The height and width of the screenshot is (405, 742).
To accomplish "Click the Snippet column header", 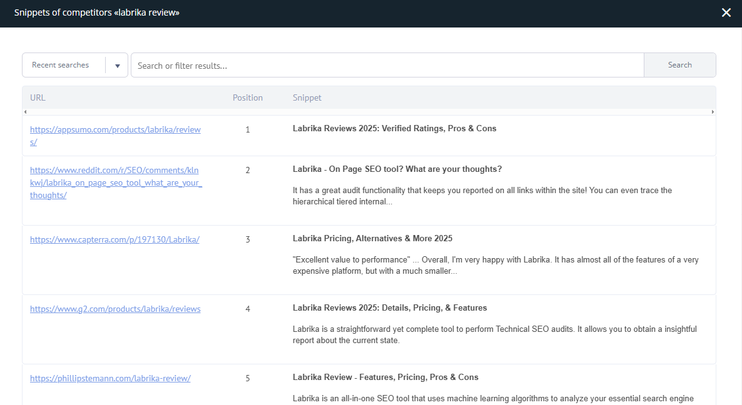I will coord(307,97).
